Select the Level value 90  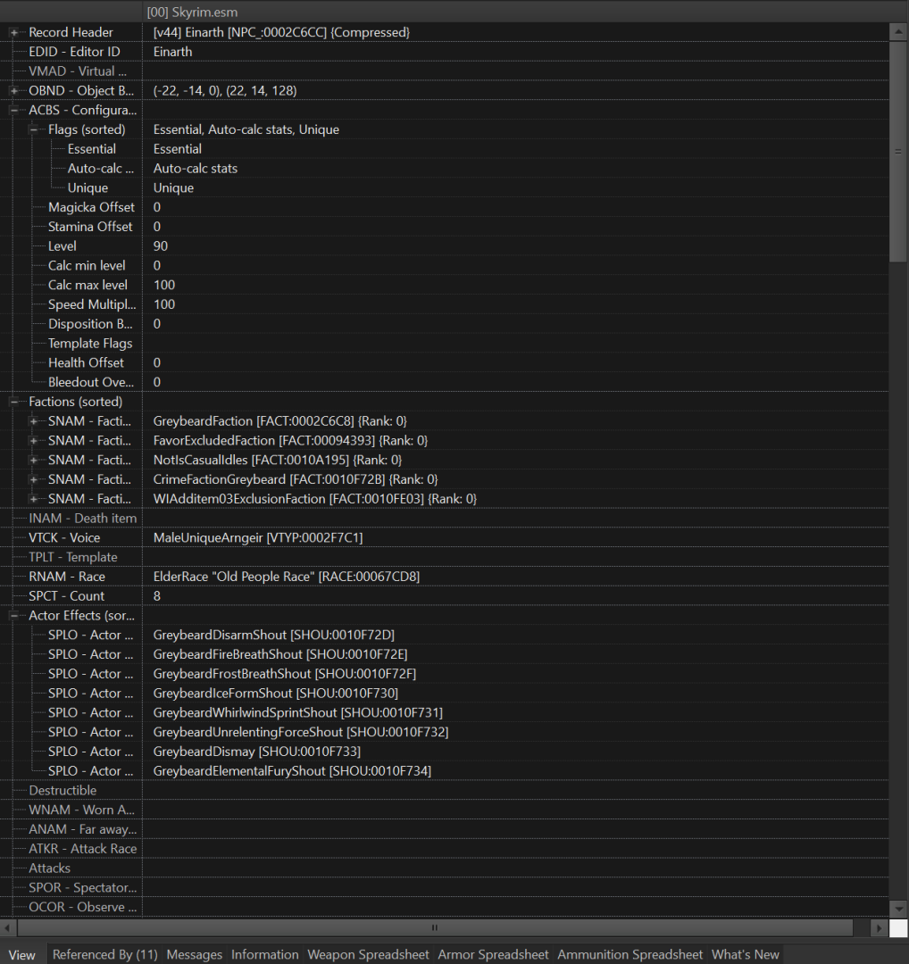pos(161,246)
